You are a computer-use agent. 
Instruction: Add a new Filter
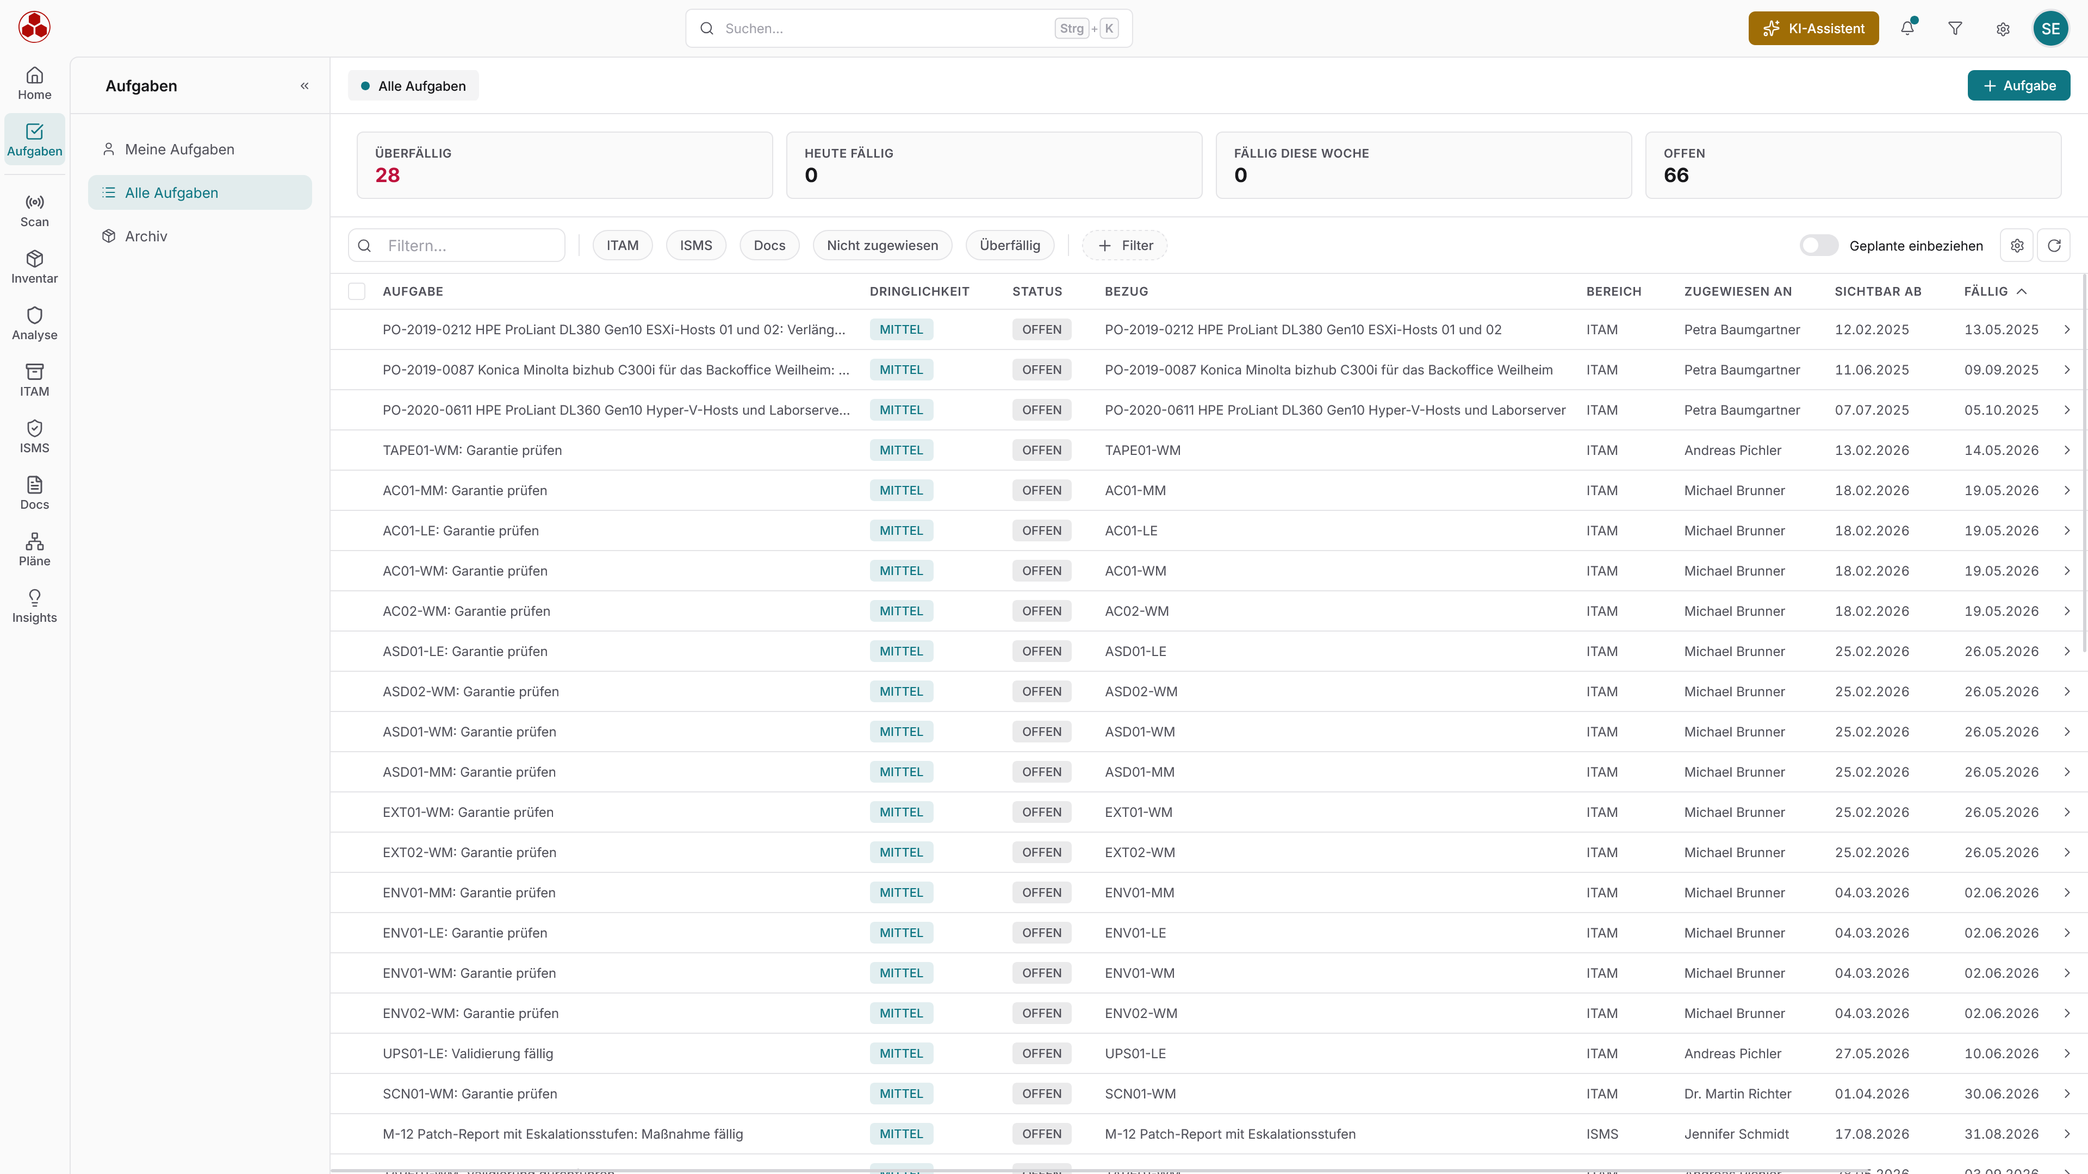click(x=1124, y=246)
